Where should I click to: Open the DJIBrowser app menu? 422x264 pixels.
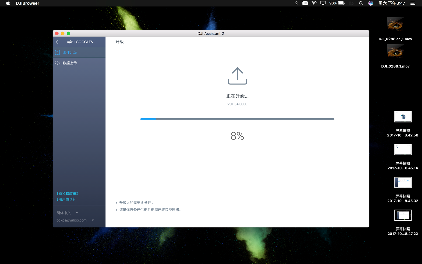pyautogui.click(x=28, y=3)
